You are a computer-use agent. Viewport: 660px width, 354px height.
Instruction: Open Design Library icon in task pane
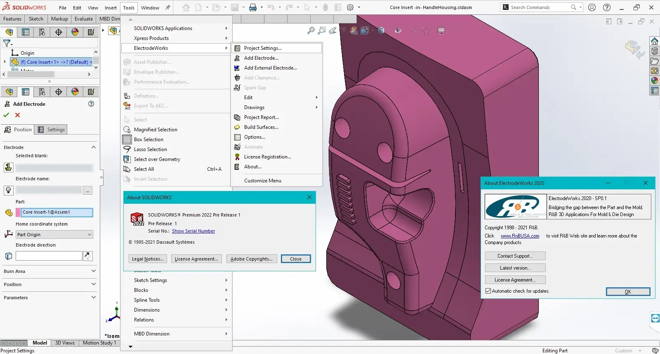tap(655, 51)
